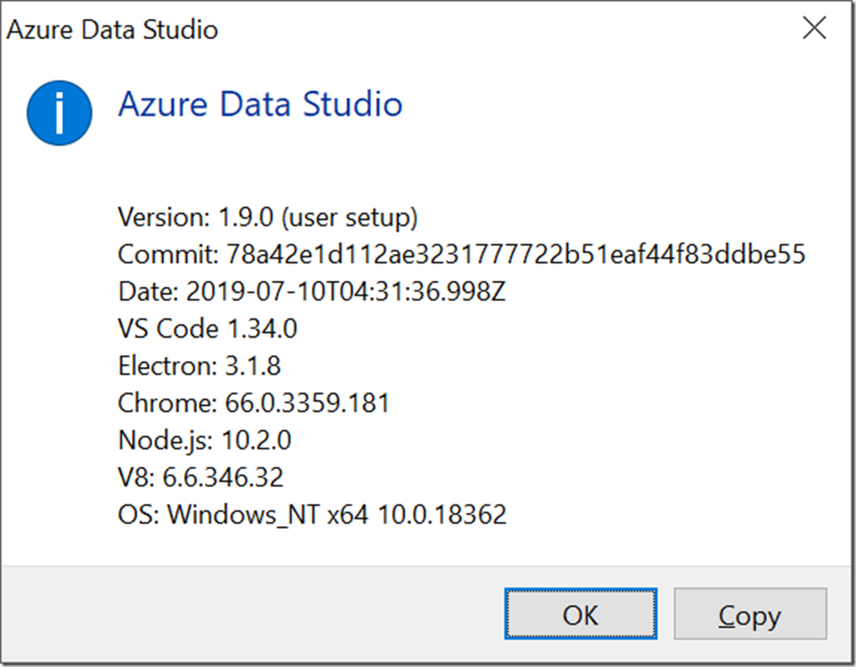
Task: Click the Commit hash line
Action: (461, 254)
